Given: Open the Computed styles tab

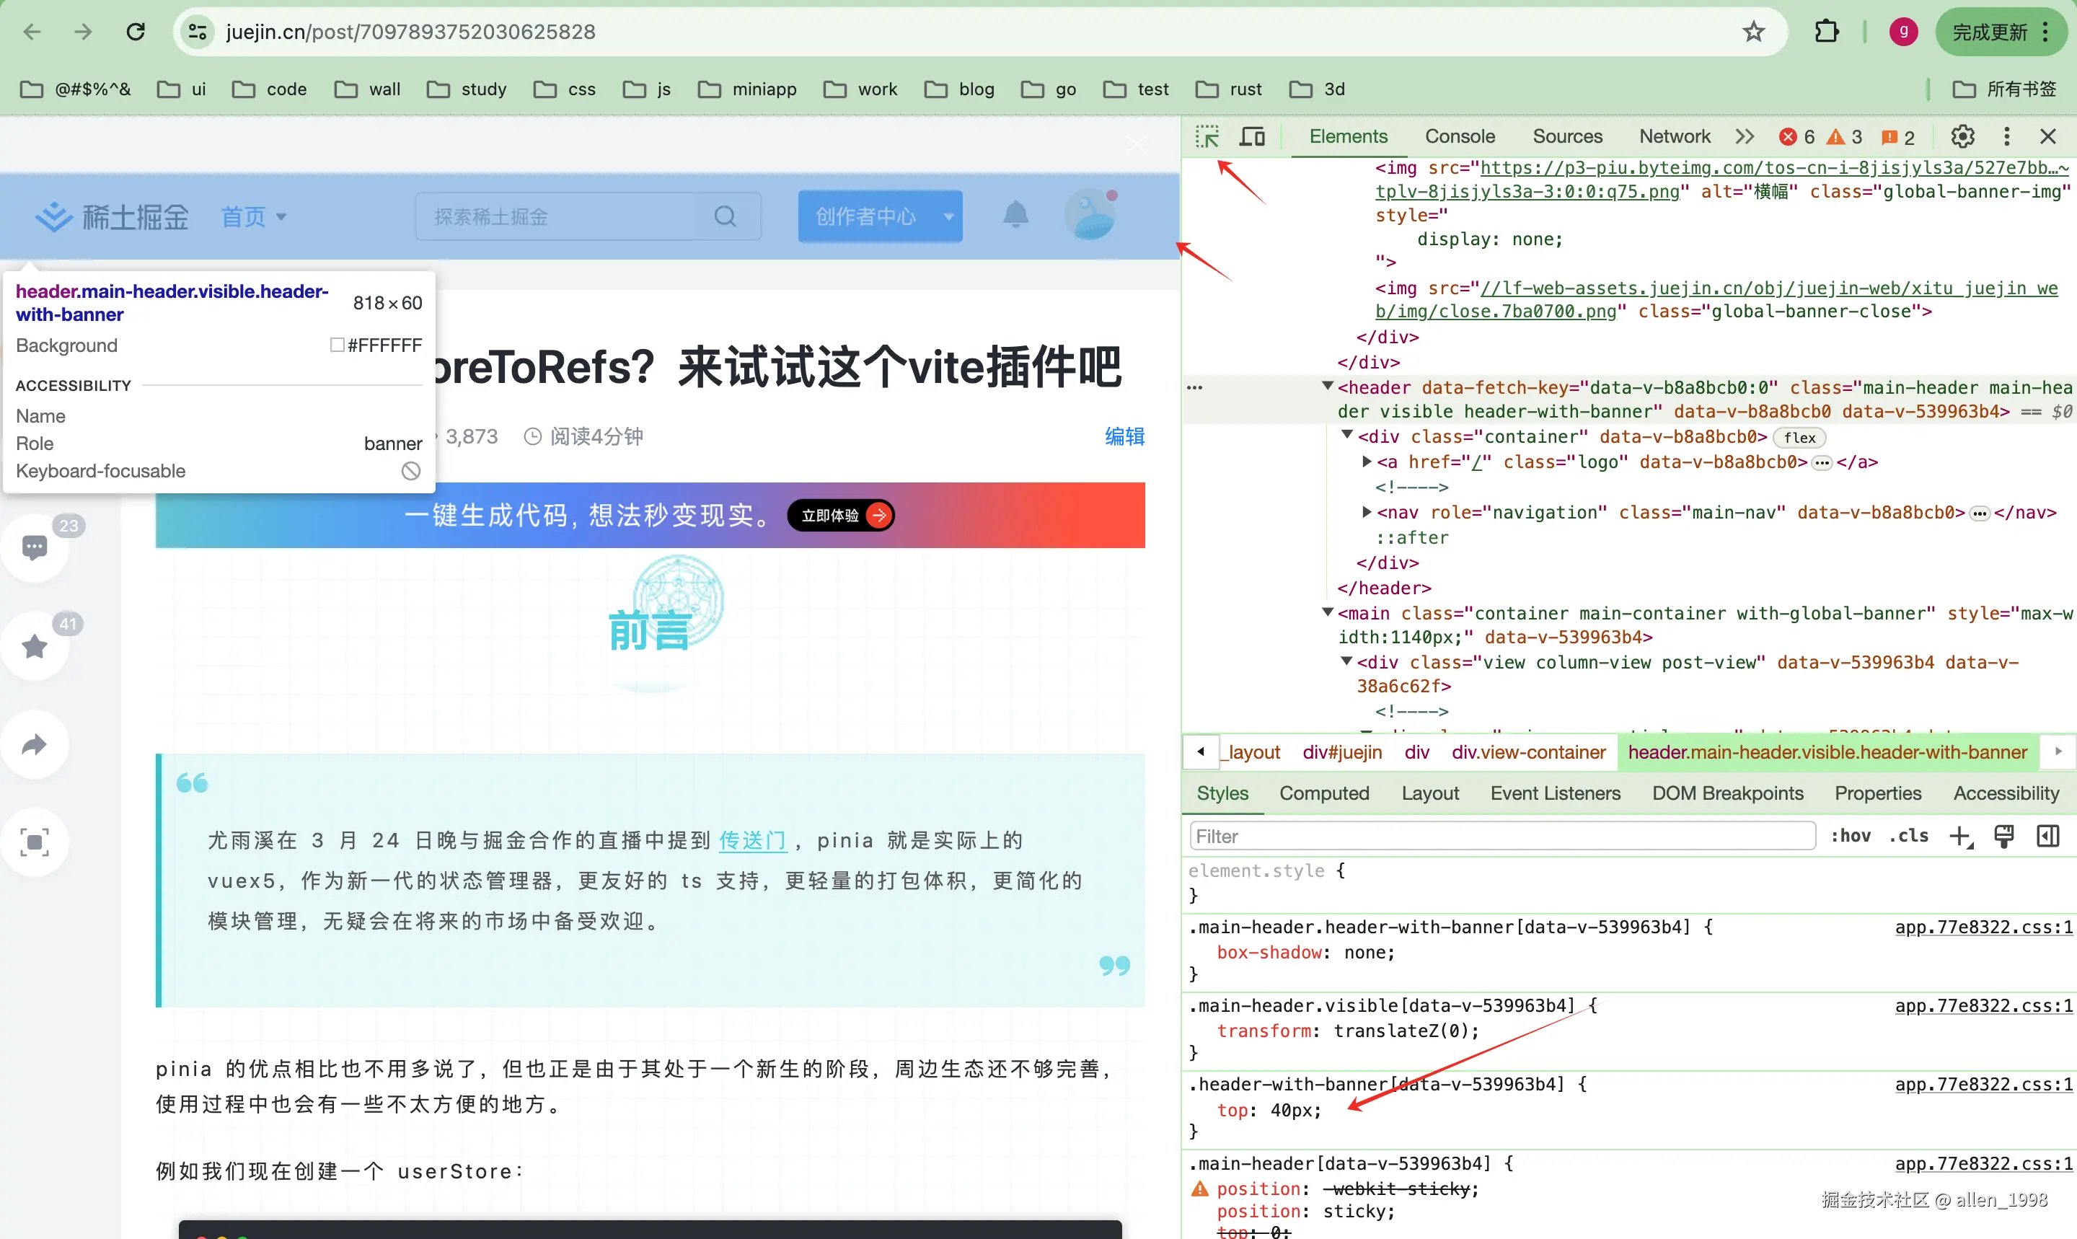Looking at the screenshot, I should tap(1324, 793).
